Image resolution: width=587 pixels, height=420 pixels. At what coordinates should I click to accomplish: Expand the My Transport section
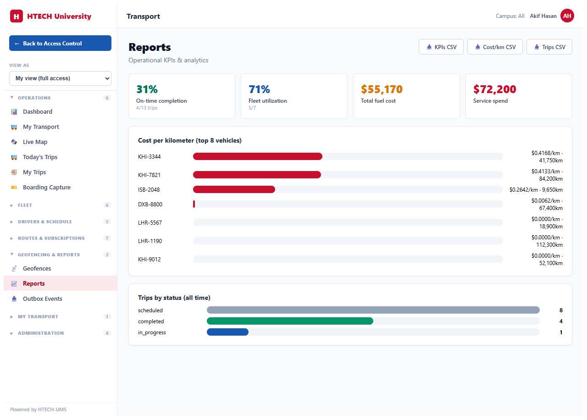(60, 317)
